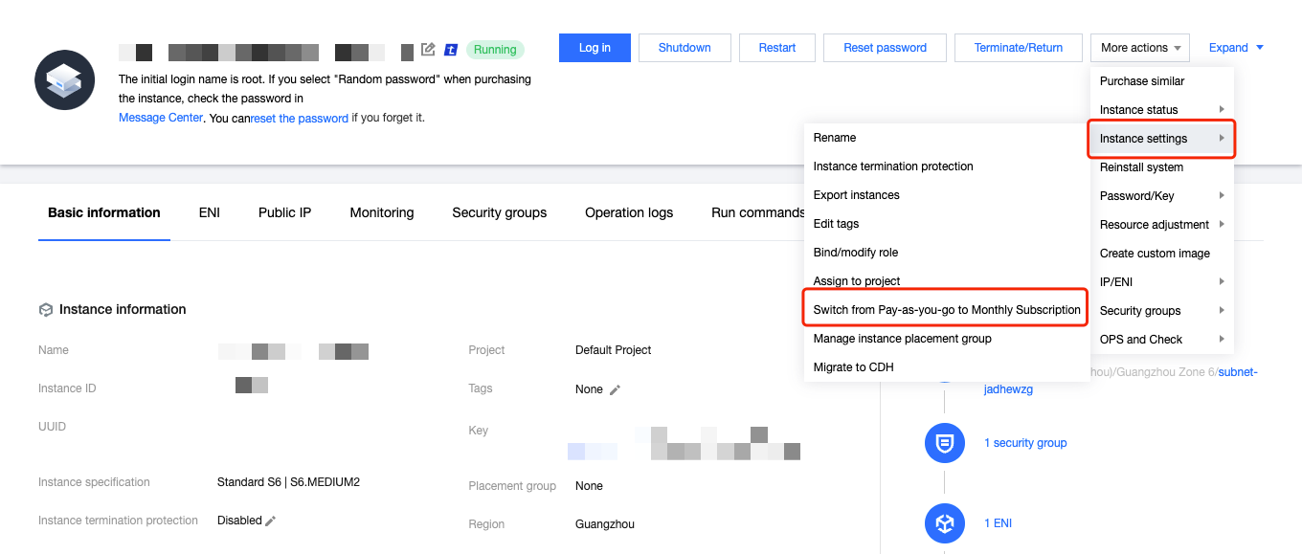Image resolution: width=1302 pixels, height=554 pixels.
Task: Open the More actions dropdown
Action: click(x=1139, y=48)
